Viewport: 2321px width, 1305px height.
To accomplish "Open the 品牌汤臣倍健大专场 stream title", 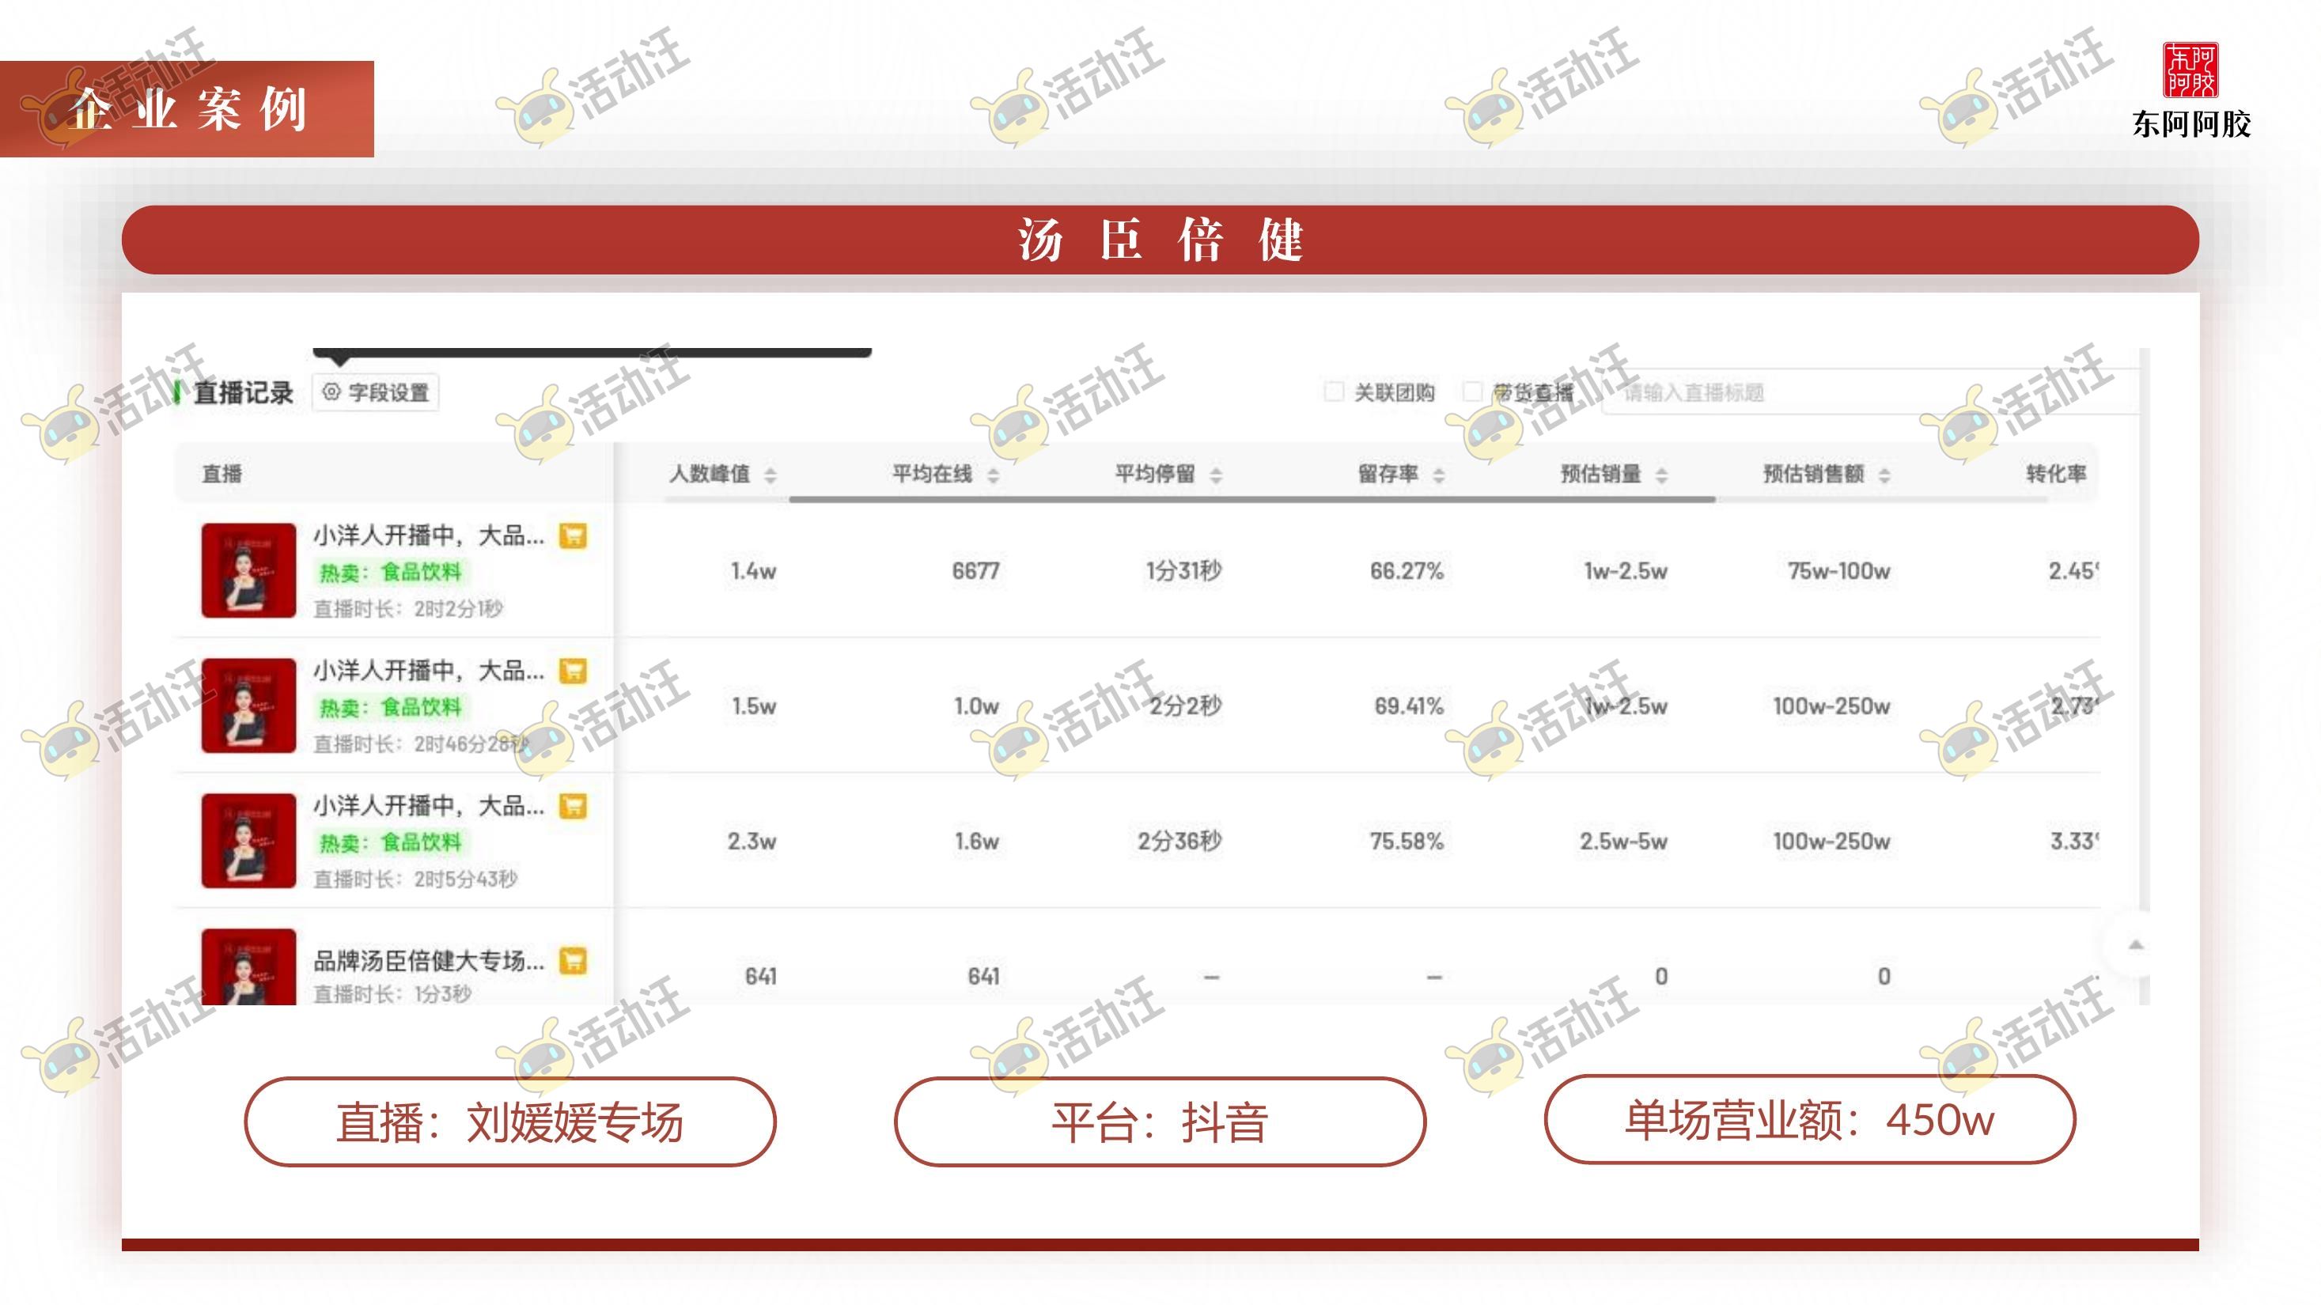I will pyautogui.click(x=429, y=961).
